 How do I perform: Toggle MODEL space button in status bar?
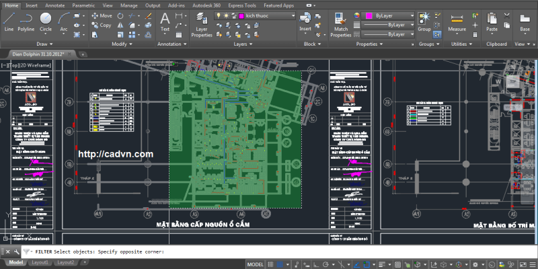point(255,265)
